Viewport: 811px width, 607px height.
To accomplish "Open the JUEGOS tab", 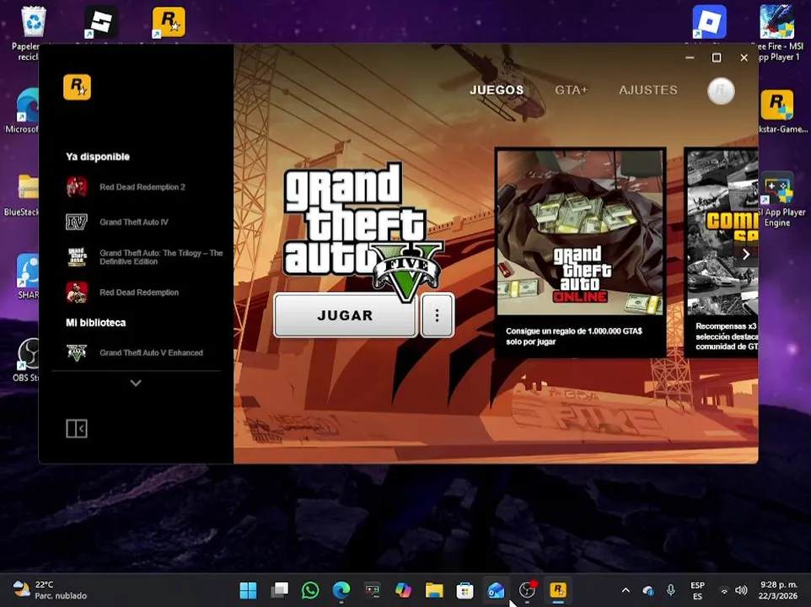I will [497, 90].
